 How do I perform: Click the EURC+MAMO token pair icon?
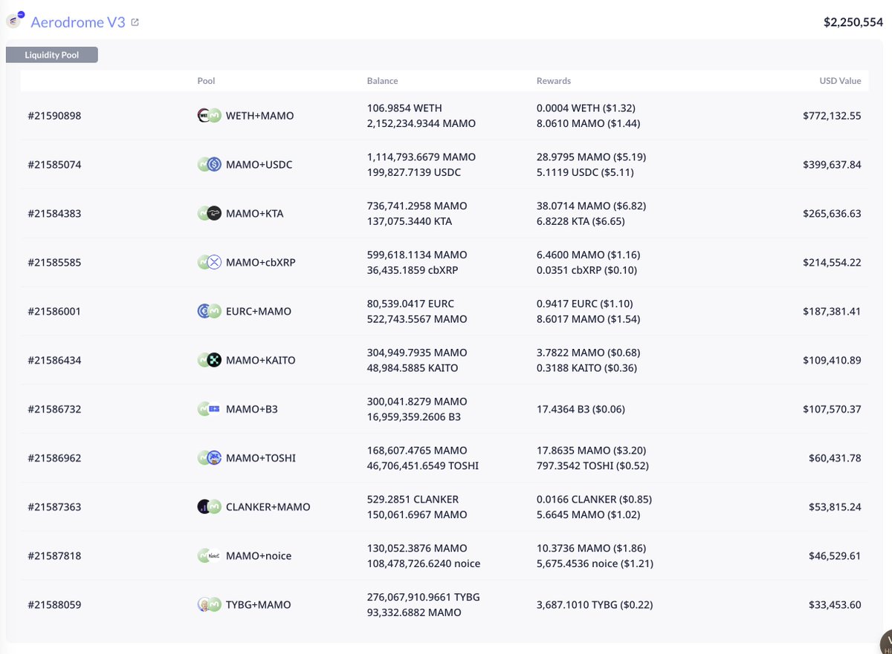pos(210,311)
